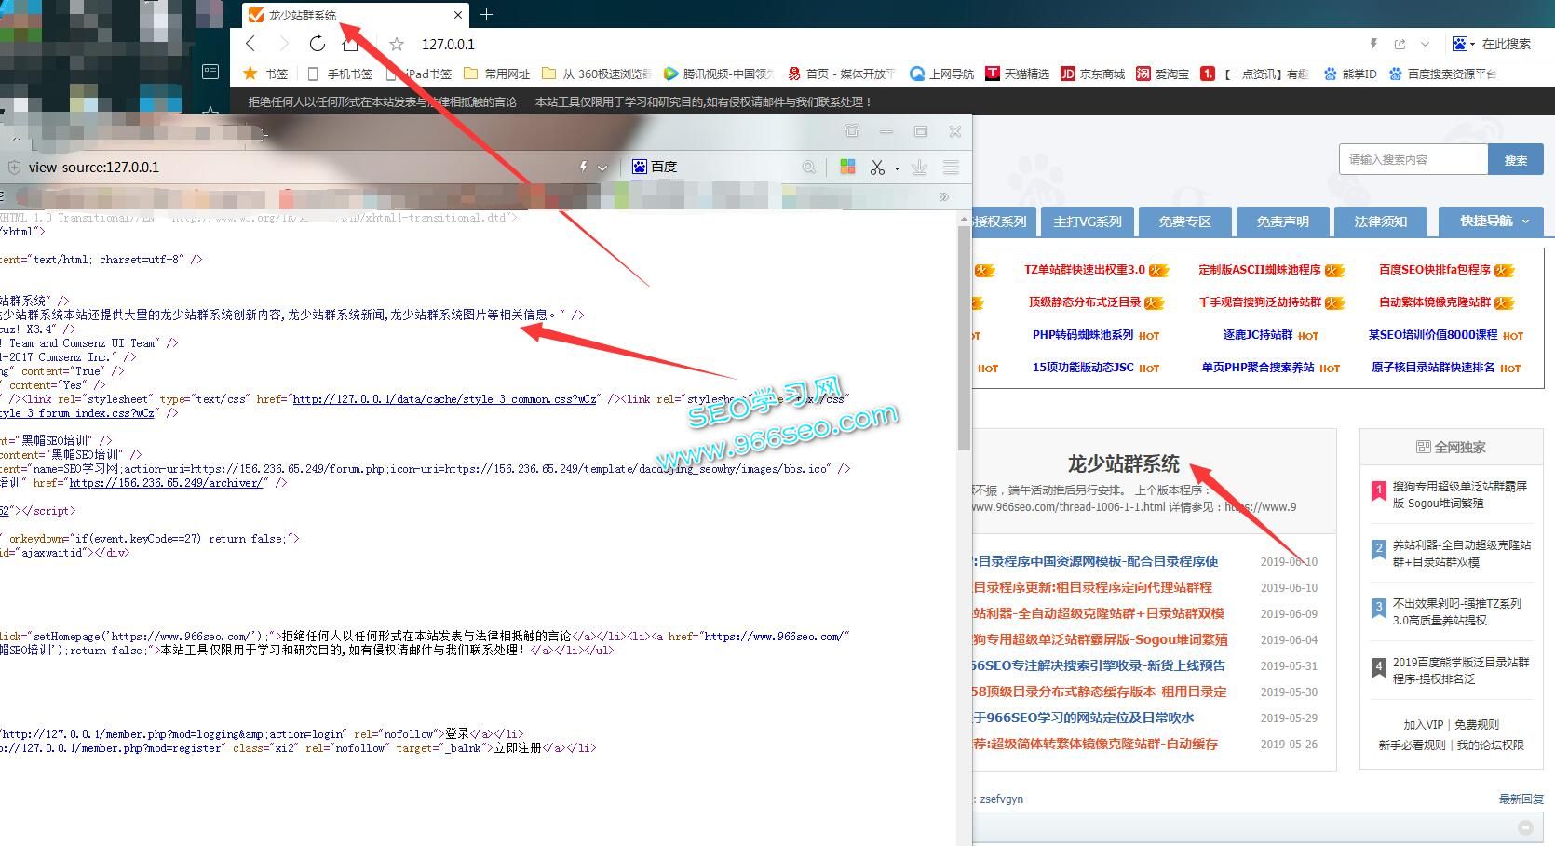The image size is (1555, 846).
Task: Open 搜狗专用超级单泛站群霸屏版 ranked item 1
Action: pos(1460,494)
